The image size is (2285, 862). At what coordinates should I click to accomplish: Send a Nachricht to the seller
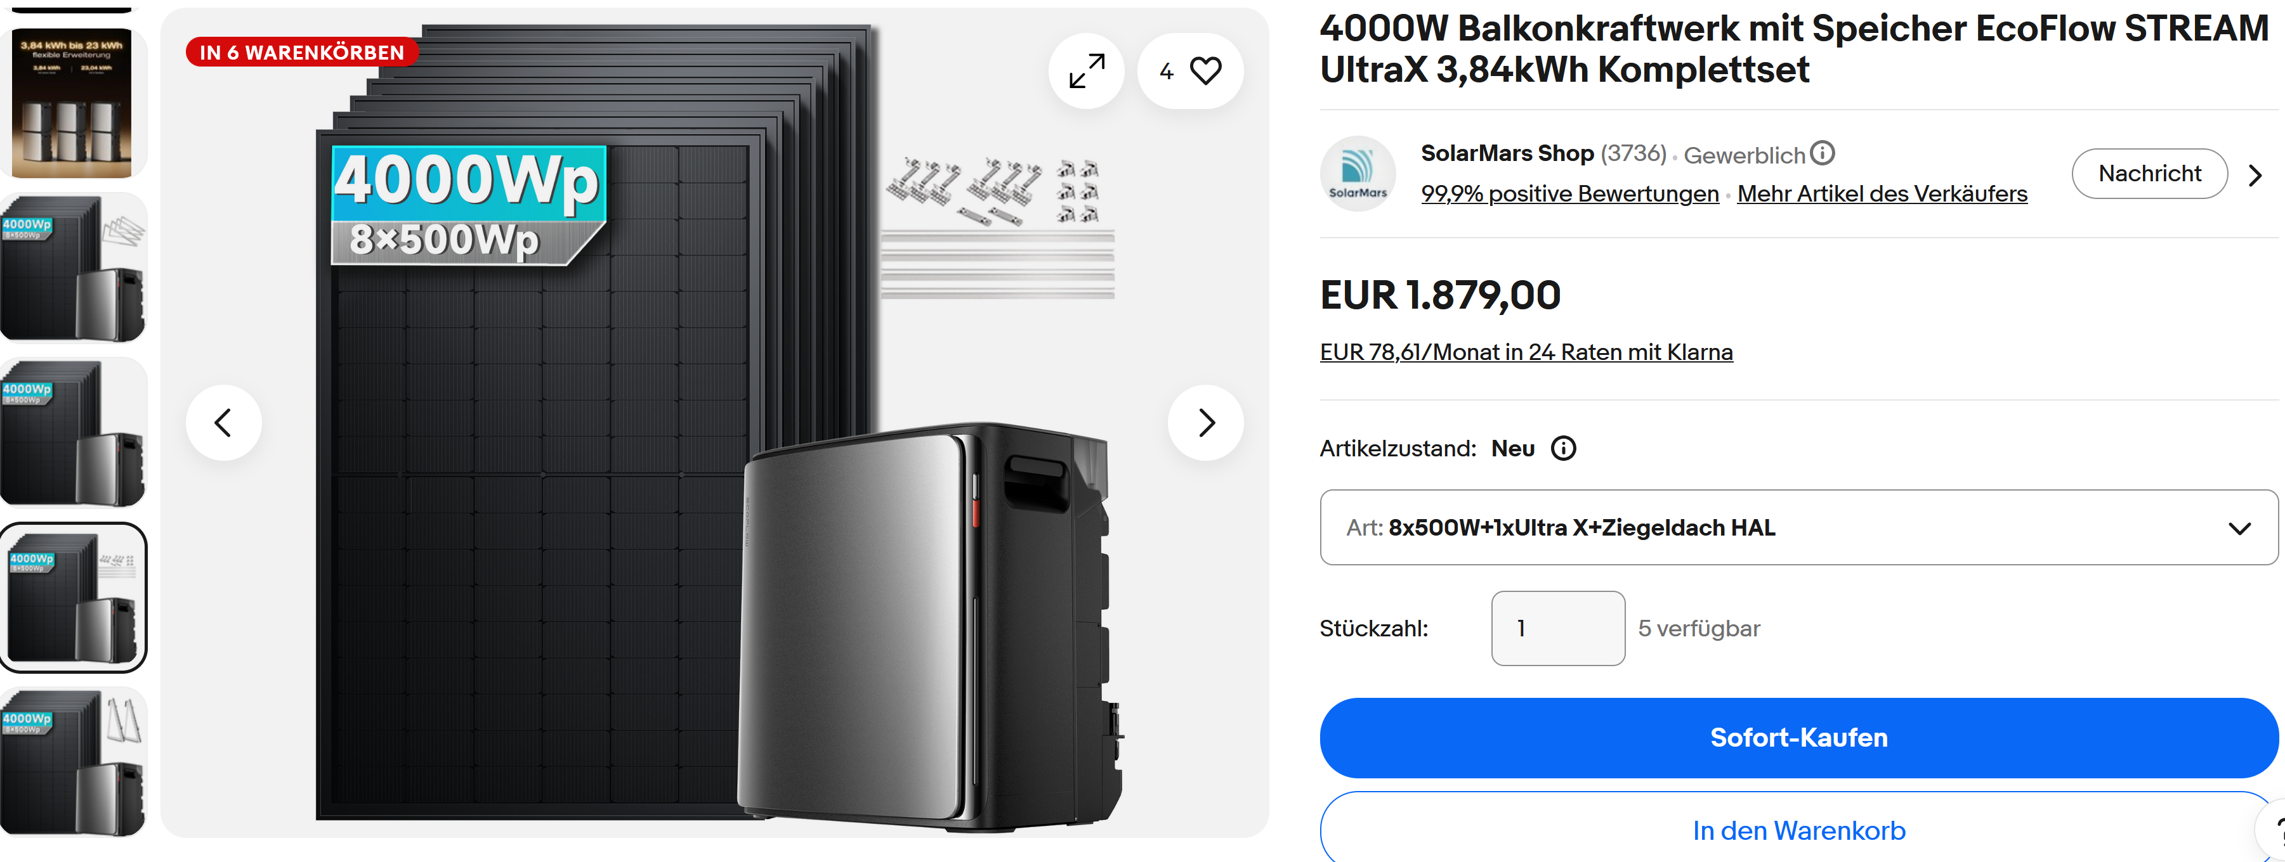(2149, 174)
